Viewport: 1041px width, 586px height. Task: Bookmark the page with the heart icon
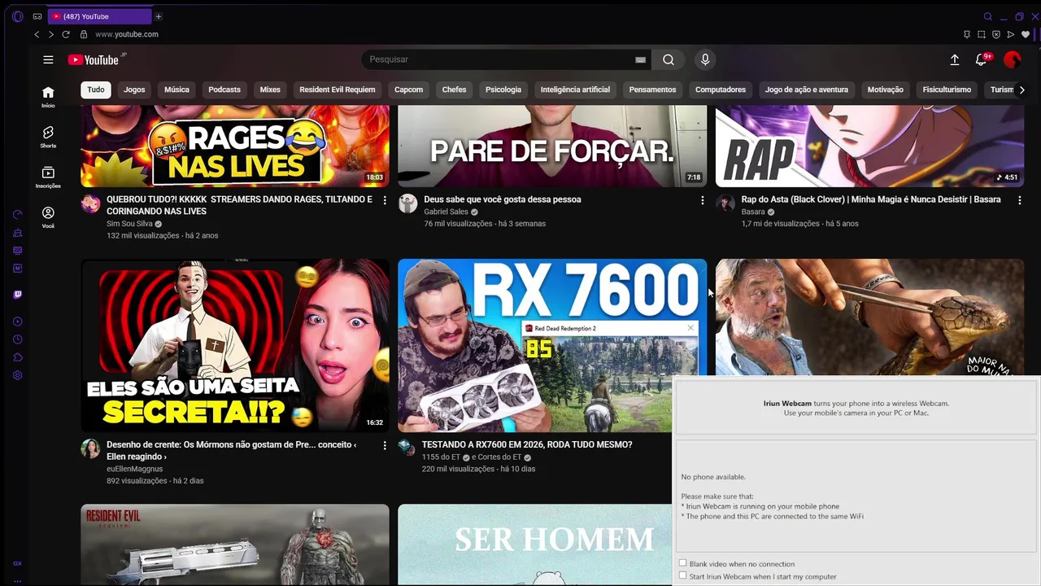(1026, 34)
